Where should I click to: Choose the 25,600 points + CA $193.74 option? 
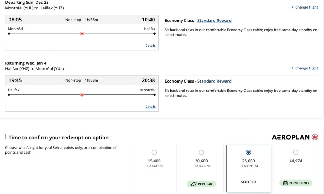(x=248, y=153)
